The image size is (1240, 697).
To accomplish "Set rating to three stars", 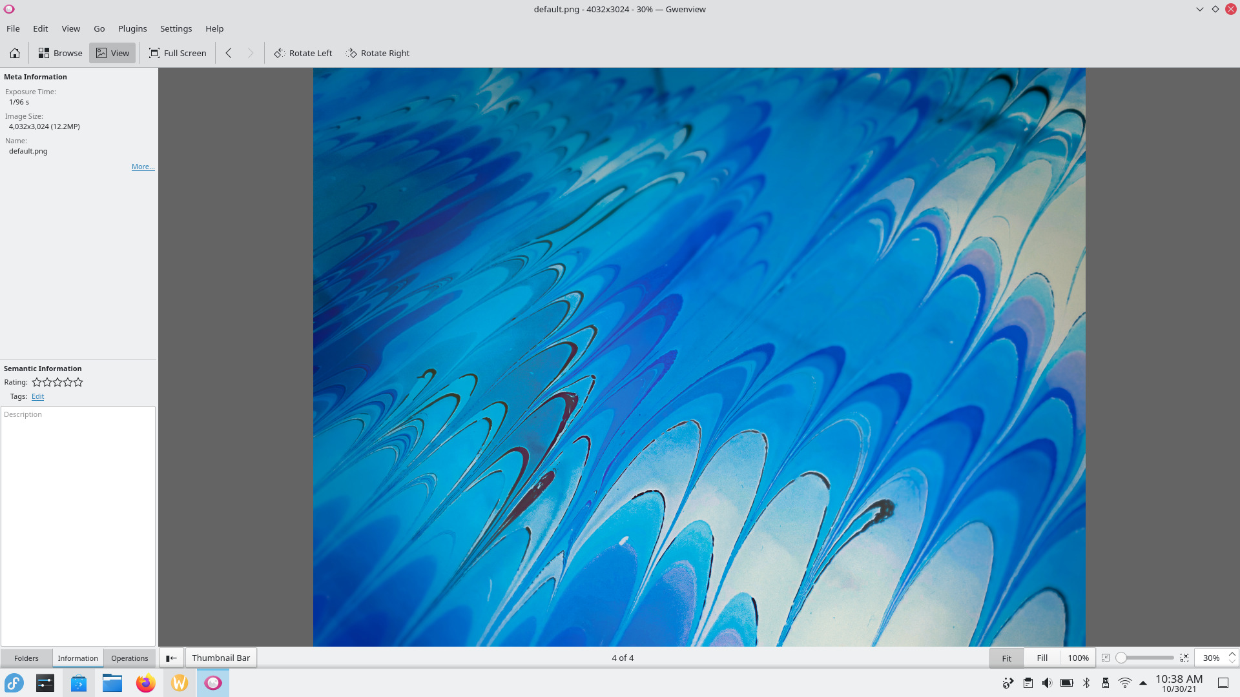I will 57,382.
